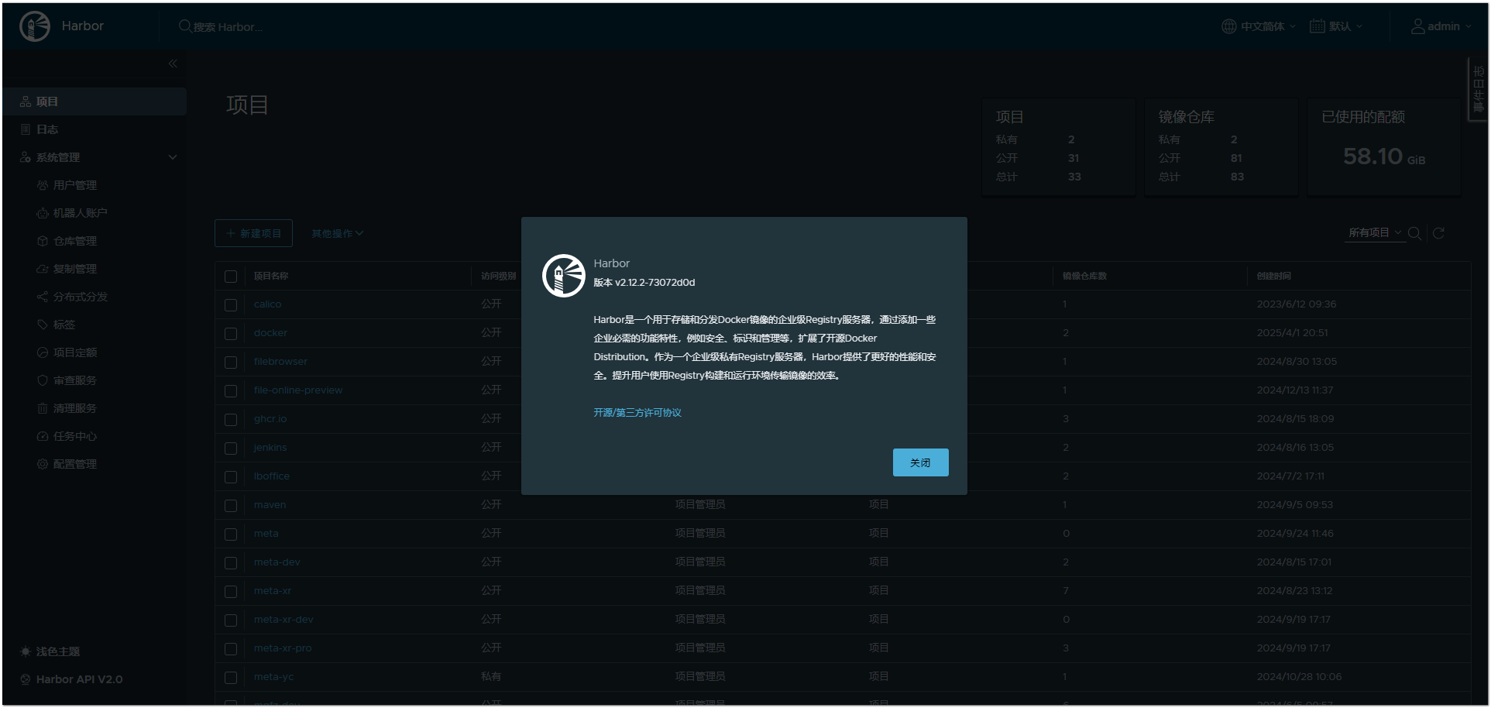Select the file-online-preview row checkbox
1491x708 pixels.
tap(231, 391)
